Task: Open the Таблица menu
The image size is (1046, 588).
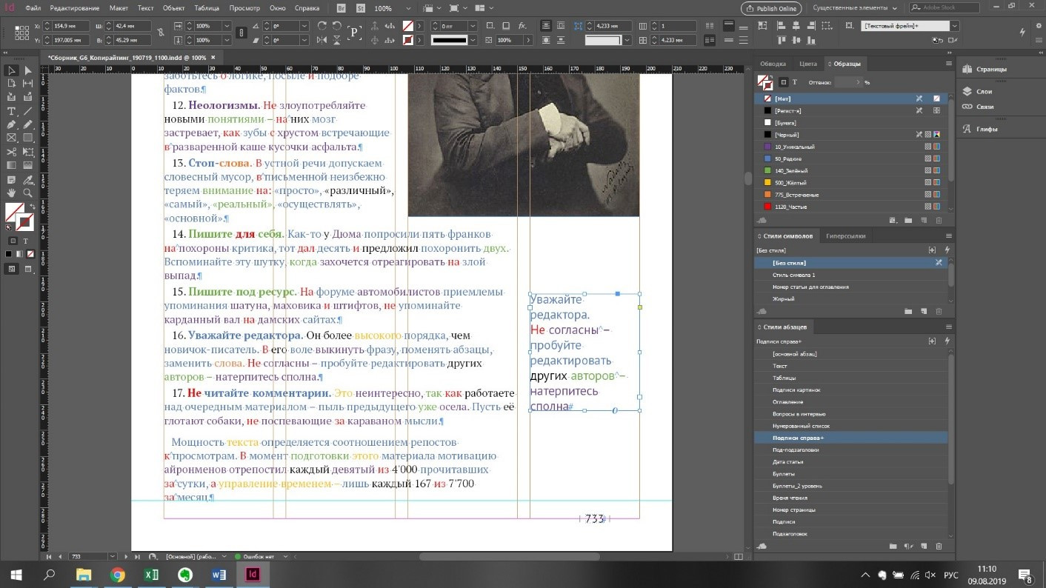Action: pos(206,8)
